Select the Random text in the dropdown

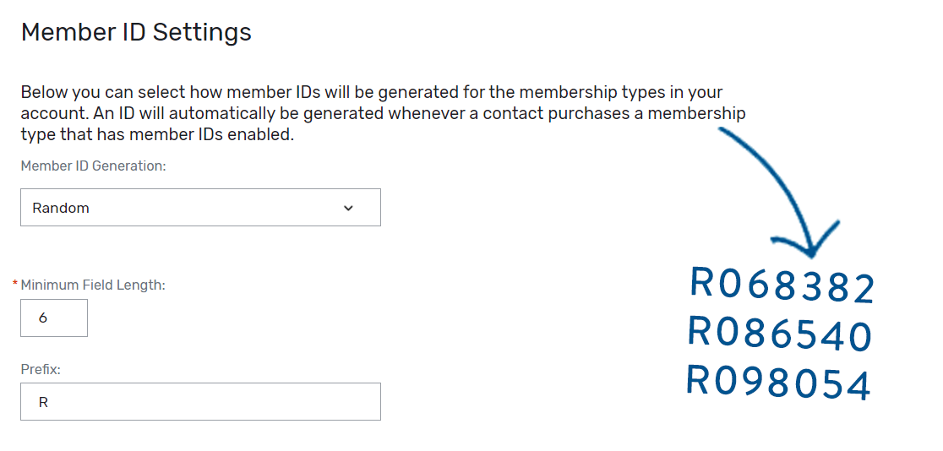pyautogui.click(x=61, y=208)
